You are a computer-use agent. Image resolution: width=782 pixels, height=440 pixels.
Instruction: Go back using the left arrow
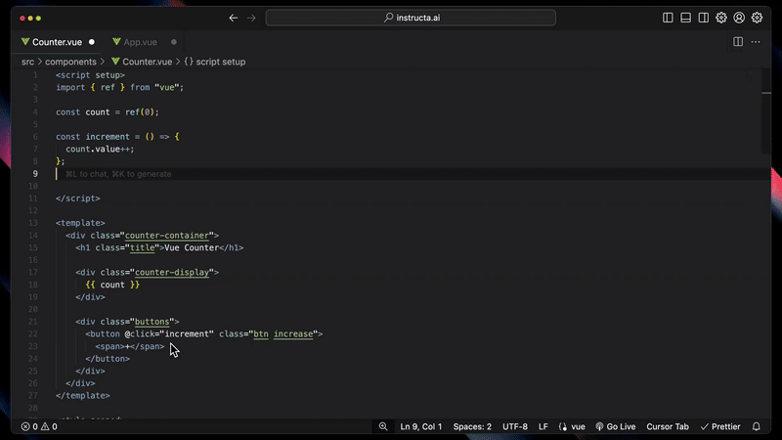pos(233,18)
